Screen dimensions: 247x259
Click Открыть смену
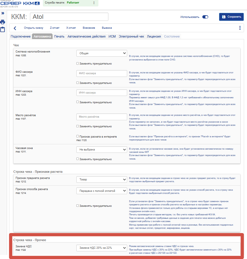(x=33, y=28)
